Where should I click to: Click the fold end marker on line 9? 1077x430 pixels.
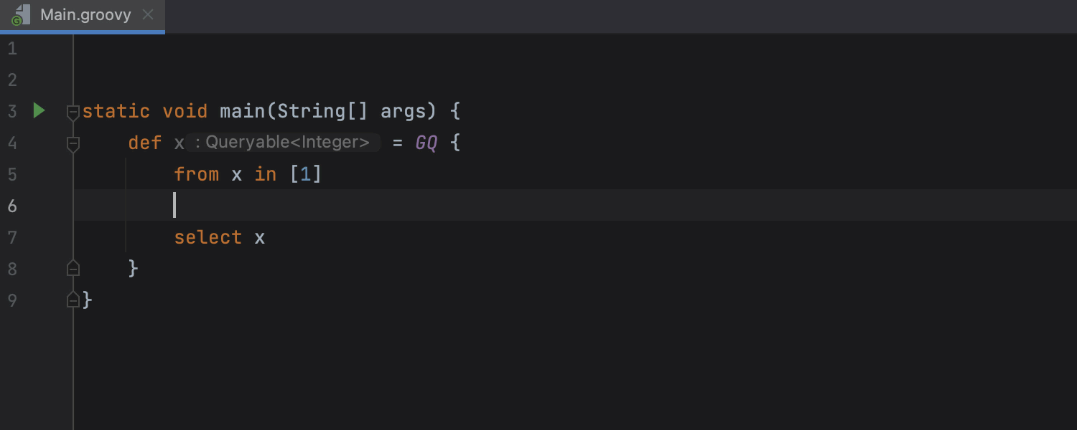[x=73, y=300]
